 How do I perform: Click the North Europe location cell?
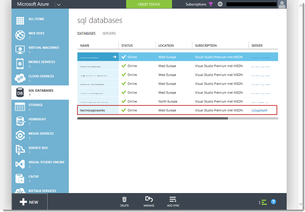[168, 101]
